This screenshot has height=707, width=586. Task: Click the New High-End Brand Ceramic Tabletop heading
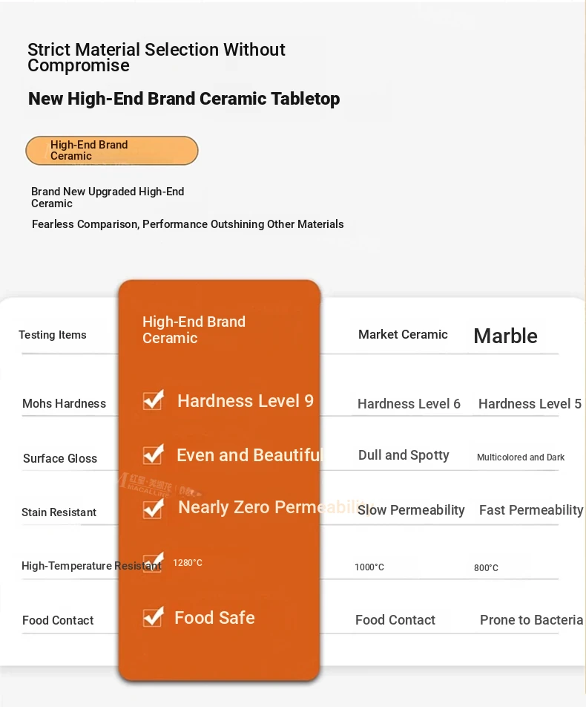point(184,99)
